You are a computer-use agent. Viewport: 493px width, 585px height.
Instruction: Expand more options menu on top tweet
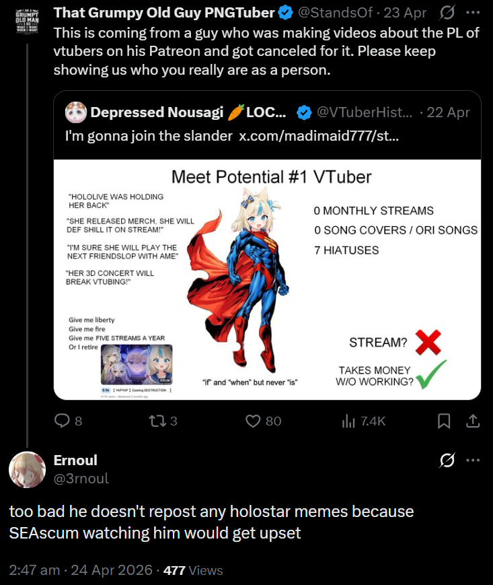click(x=473, y=13)
